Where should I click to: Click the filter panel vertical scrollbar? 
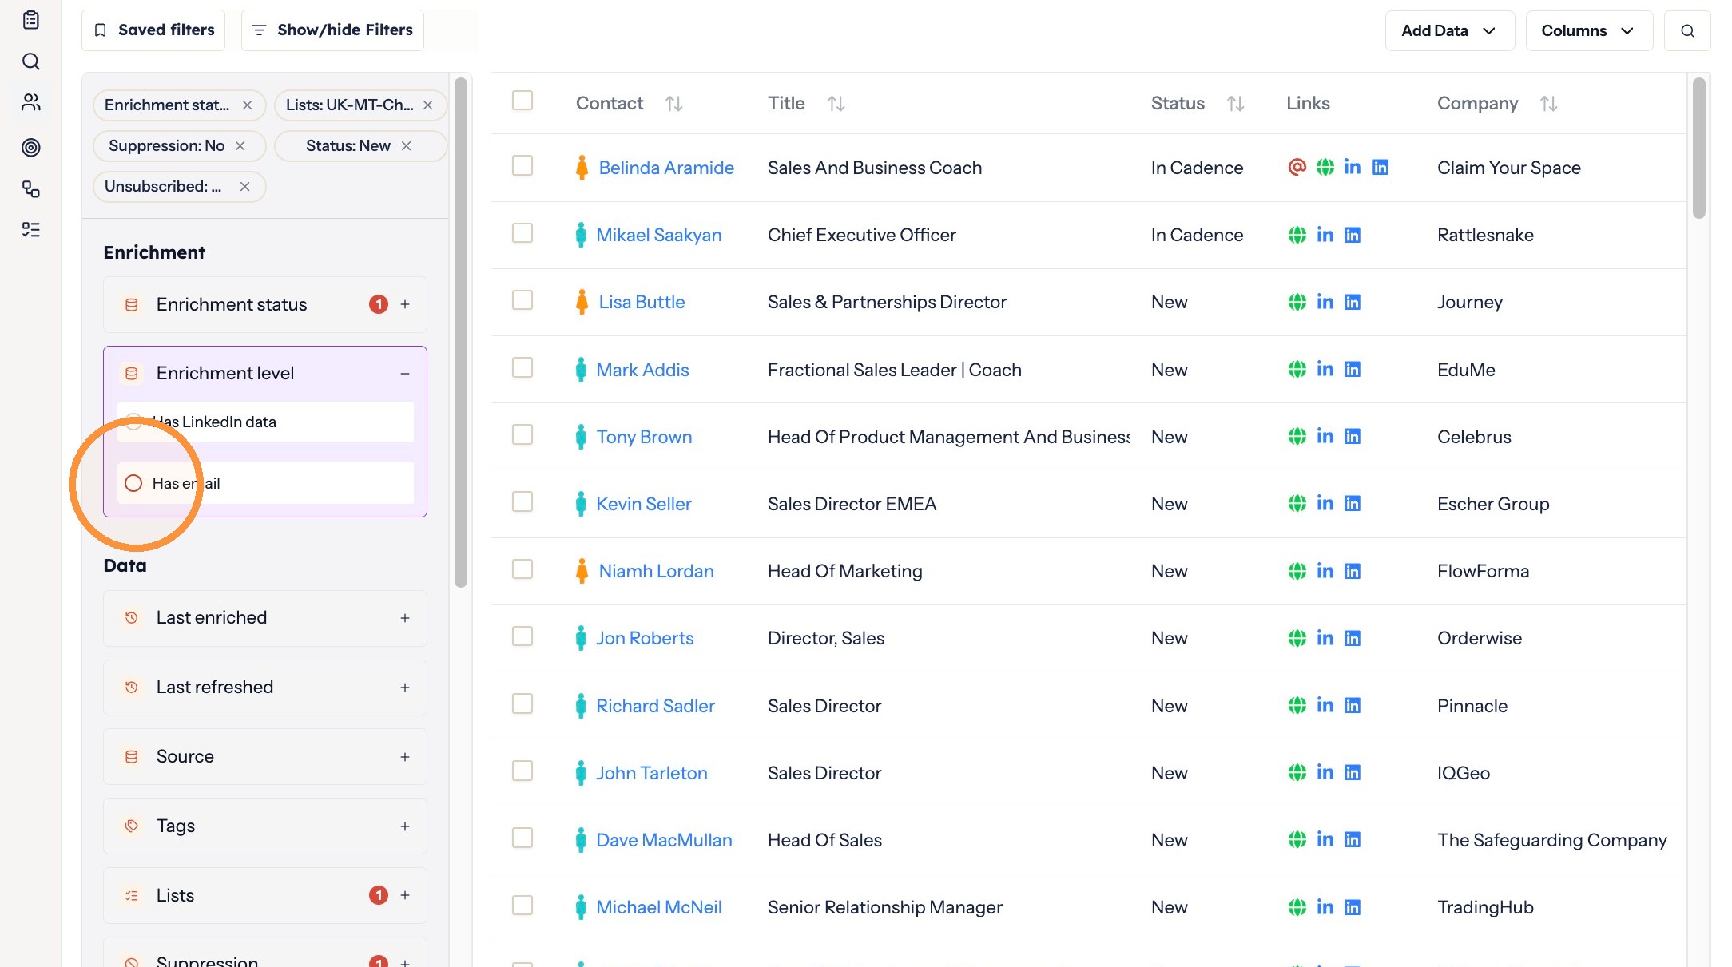tap(461, 332)
